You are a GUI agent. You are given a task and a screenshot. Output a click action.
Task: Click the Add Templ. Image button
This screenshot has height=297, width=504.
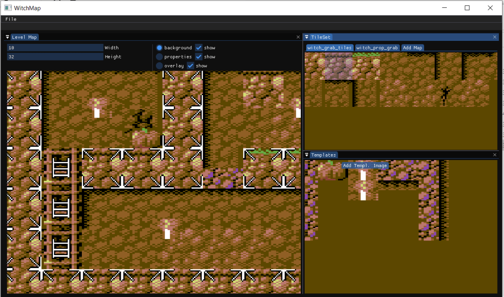(365, 165)
